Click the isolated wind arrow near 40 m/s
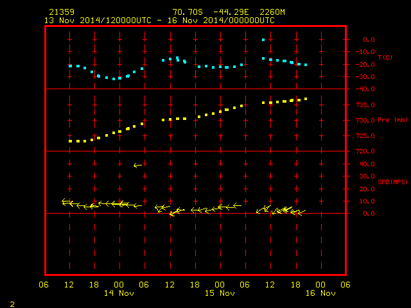The height and width of the screenshot is (308, 411). click(x=138, y=166)
